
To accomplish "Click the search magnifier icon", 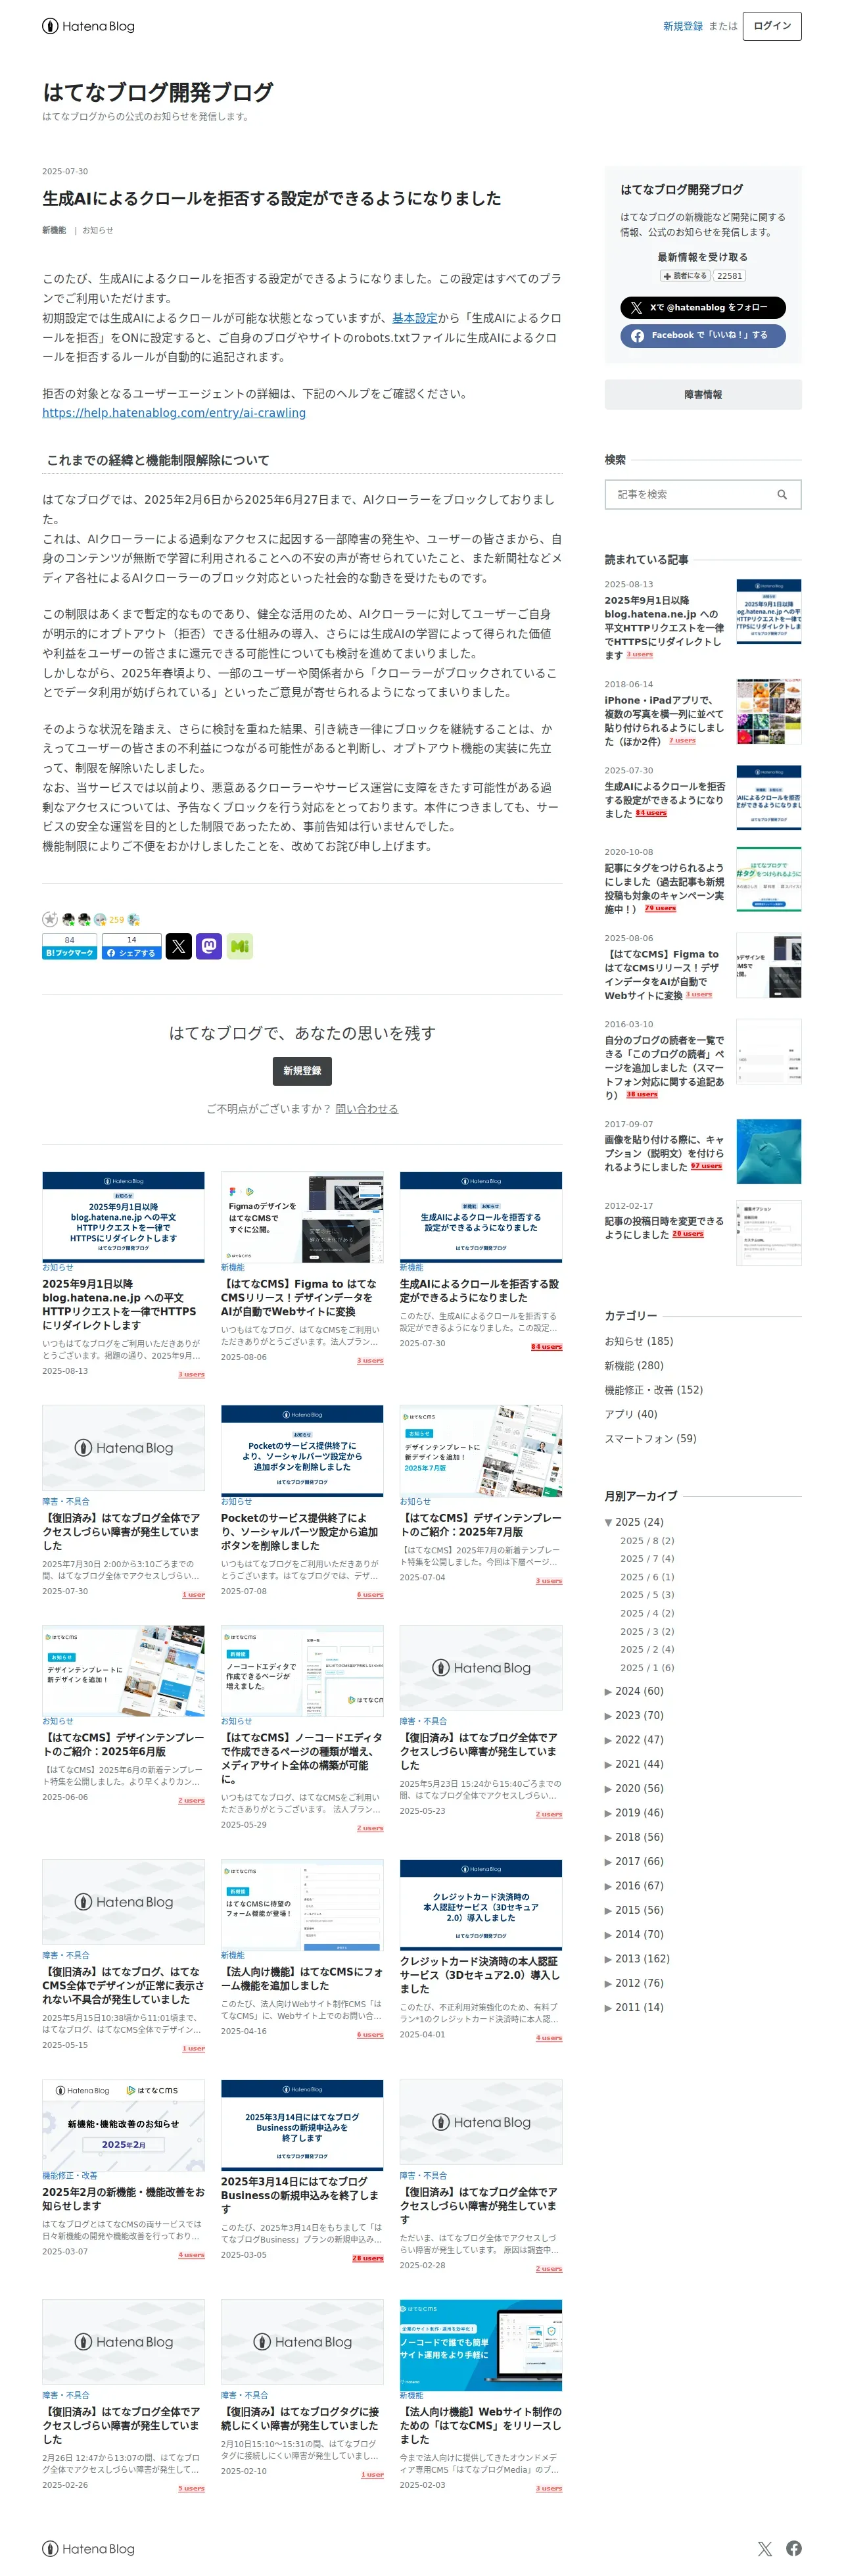I will (x=782, y=494).
